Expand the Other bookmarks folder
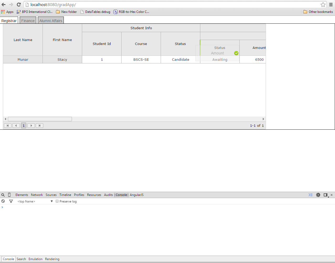This screenshot has height=263, width=335. tap(318, 12)
